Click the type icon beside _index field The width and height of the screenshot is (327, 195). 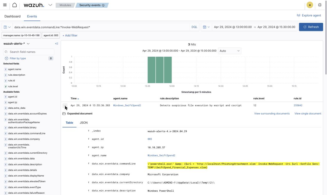(89, 131)
